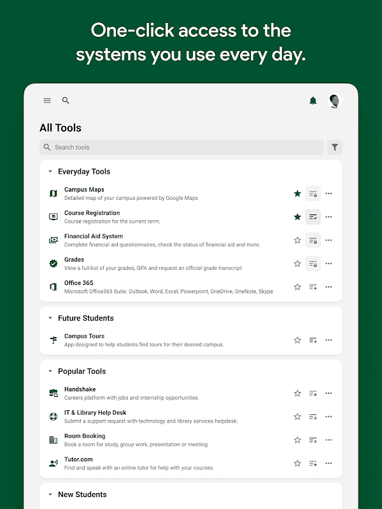Click the Course Registration monitor icon
The image size is (382, 509).
pyautogui.click(x=53, y=217)
